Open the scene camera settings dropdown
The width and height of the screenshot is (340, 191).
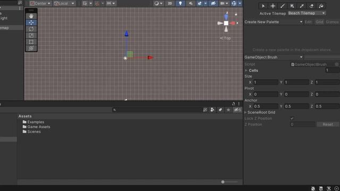pyautogui.click(x=224, y=3)
